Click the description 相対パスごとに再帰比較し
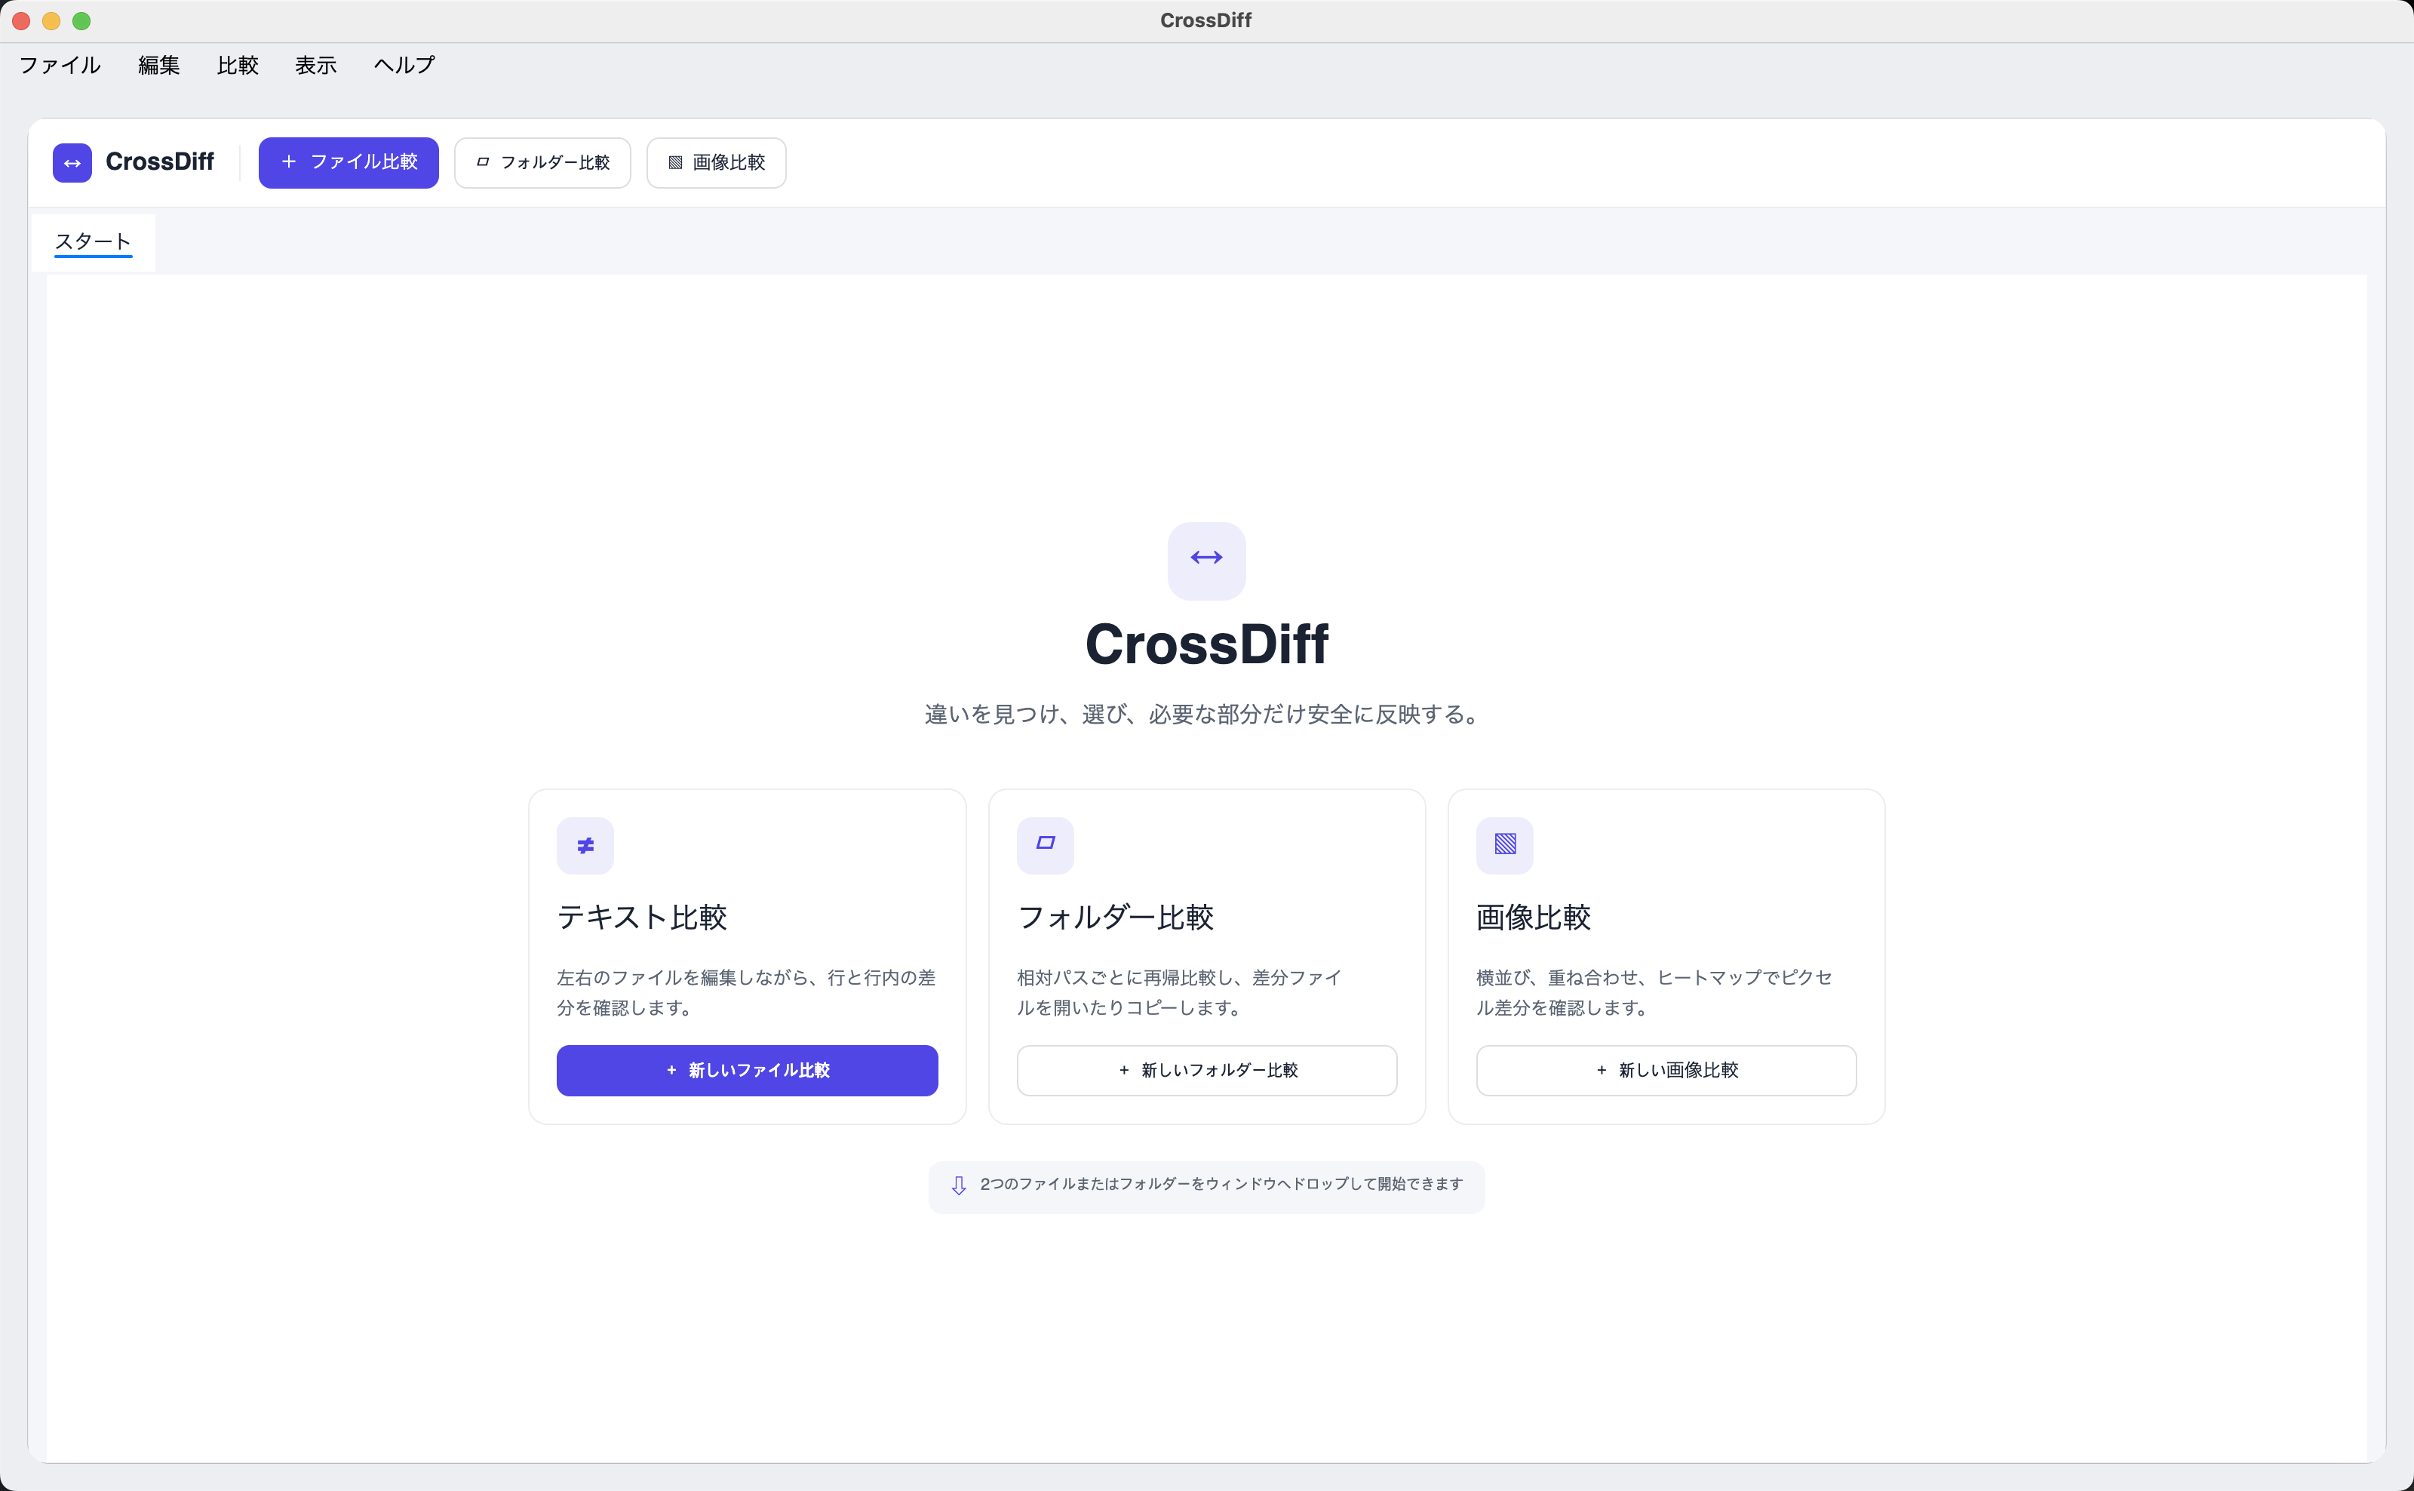This screenshot has height=1491, width=2414. coord(1179,992)
